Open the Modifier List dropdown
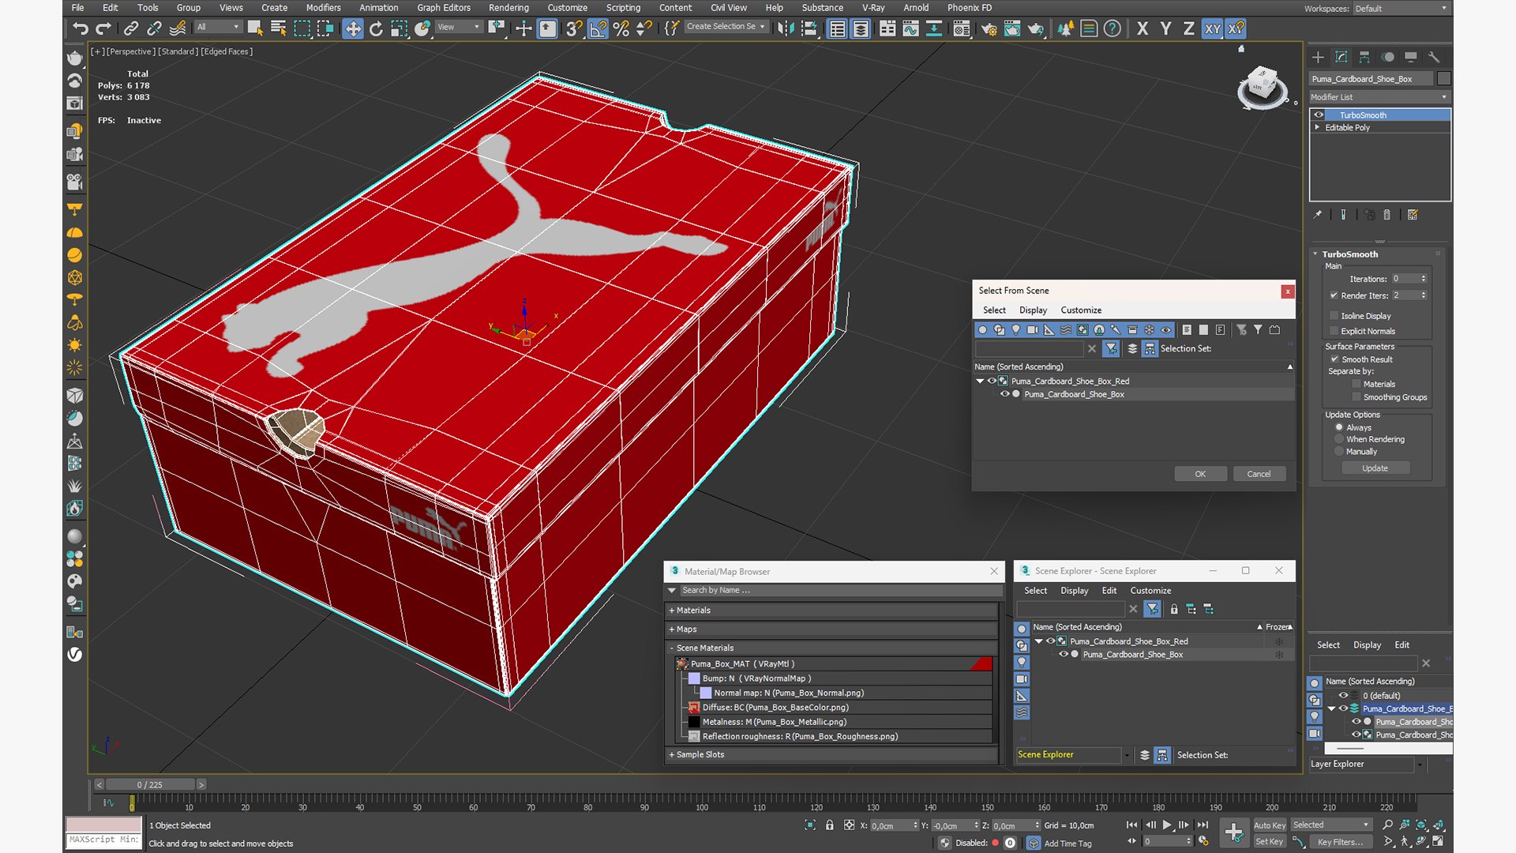The width and height of the screenshot is (1516, 853). tap(1379, 97)
